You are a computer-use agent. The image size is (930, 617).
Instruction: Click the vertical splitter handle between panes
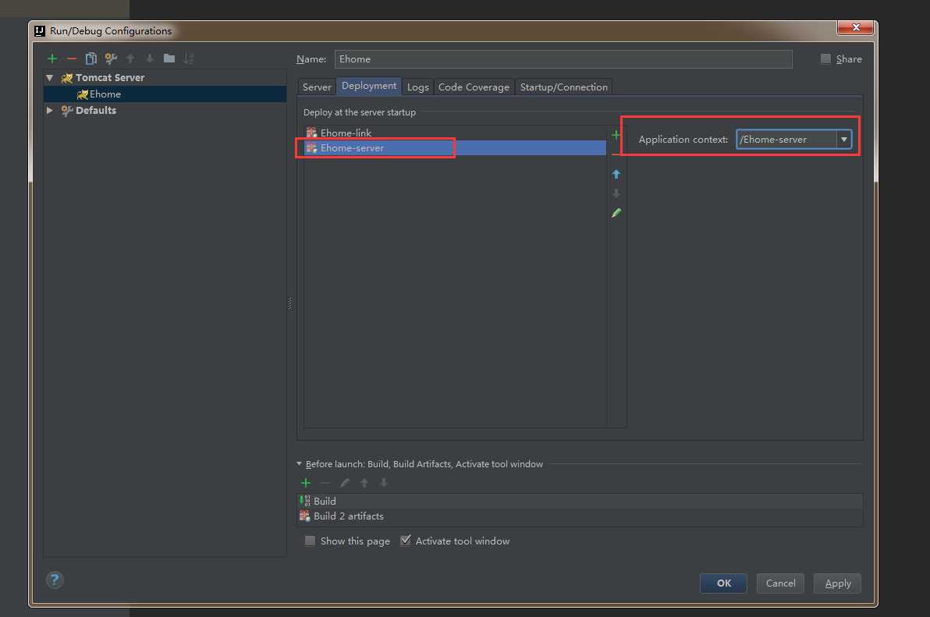pos(289,303)
